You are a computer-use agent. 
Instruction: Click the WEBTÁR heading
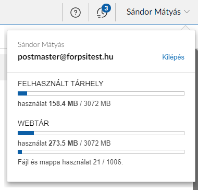click(x=33, y=123)
